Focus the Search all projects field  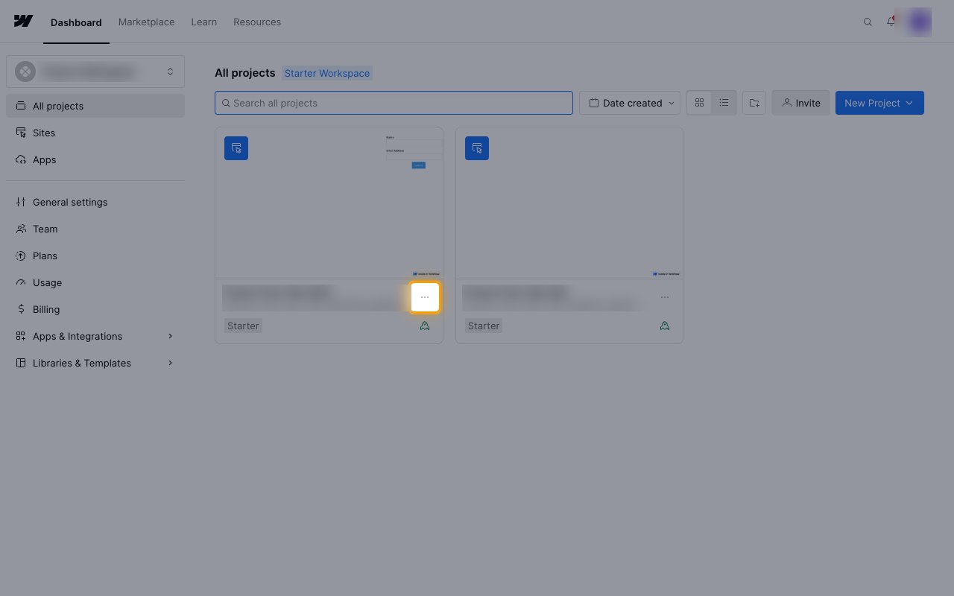pos(394,103)
